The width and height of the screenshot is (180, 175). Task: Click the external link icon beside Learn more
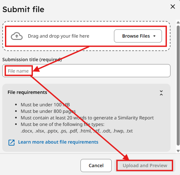[x=11, y=142]
